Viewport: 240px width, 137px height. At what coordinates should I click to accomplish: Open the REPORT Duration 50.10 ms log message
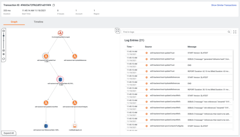209,90
